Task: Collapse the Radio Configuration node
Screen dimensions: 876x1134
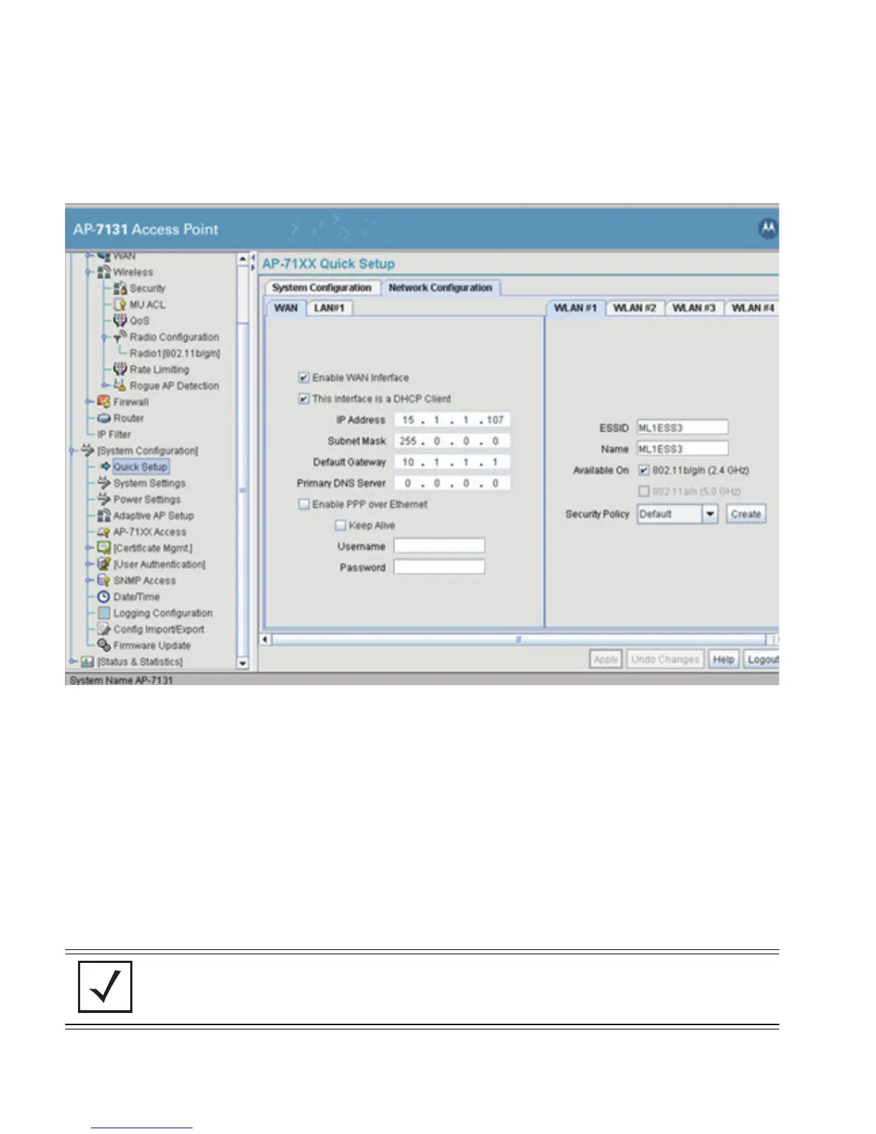Action: point(104,337)
